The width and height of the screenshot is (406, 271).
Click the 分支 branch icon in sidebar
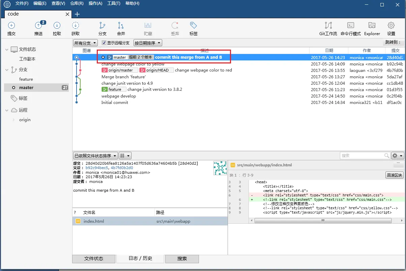point(14,70)
